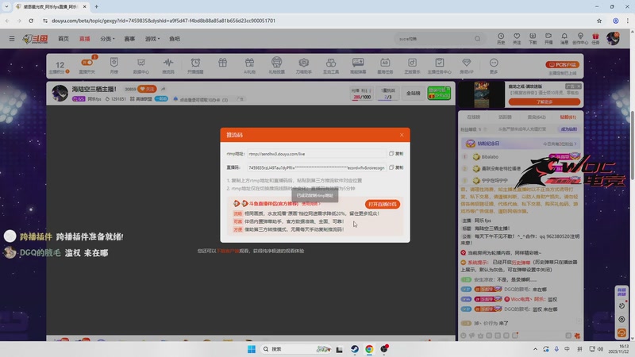The image size is (635, 357).
Task: Open Steam from the taskbar
Action: tap(354, 349)
